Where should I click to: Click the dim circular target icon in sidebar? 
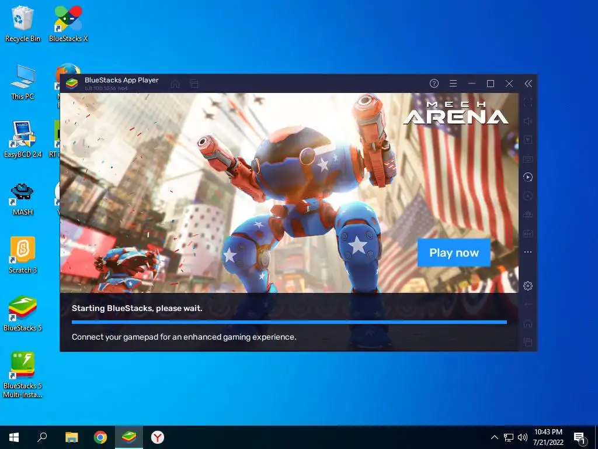(x=528, y=196)
